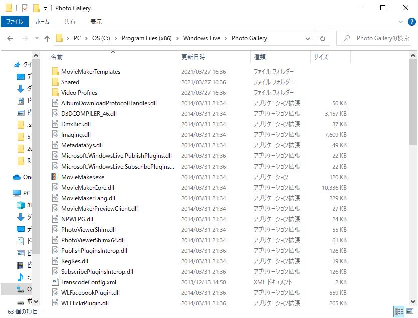Viewport: 418px width, 318px height.
Task: Click the Imaging.dll file icon
Action: [55, 135]
